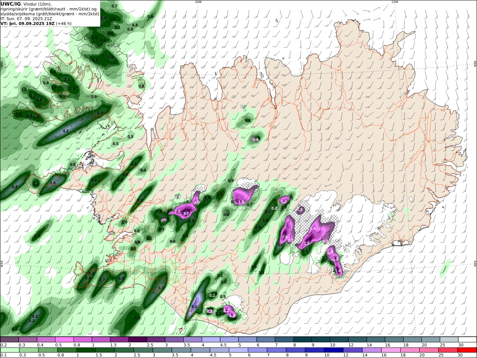Image resolution: width=477 pixels, height=358 pixels.
Task: Click the 4.2 rain value in the northwest
Action: 66,131
